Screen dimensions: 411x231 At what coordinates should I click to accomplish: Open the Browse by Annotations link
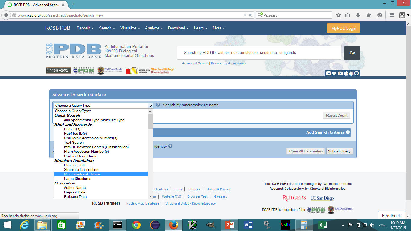[x=228, y=63]
